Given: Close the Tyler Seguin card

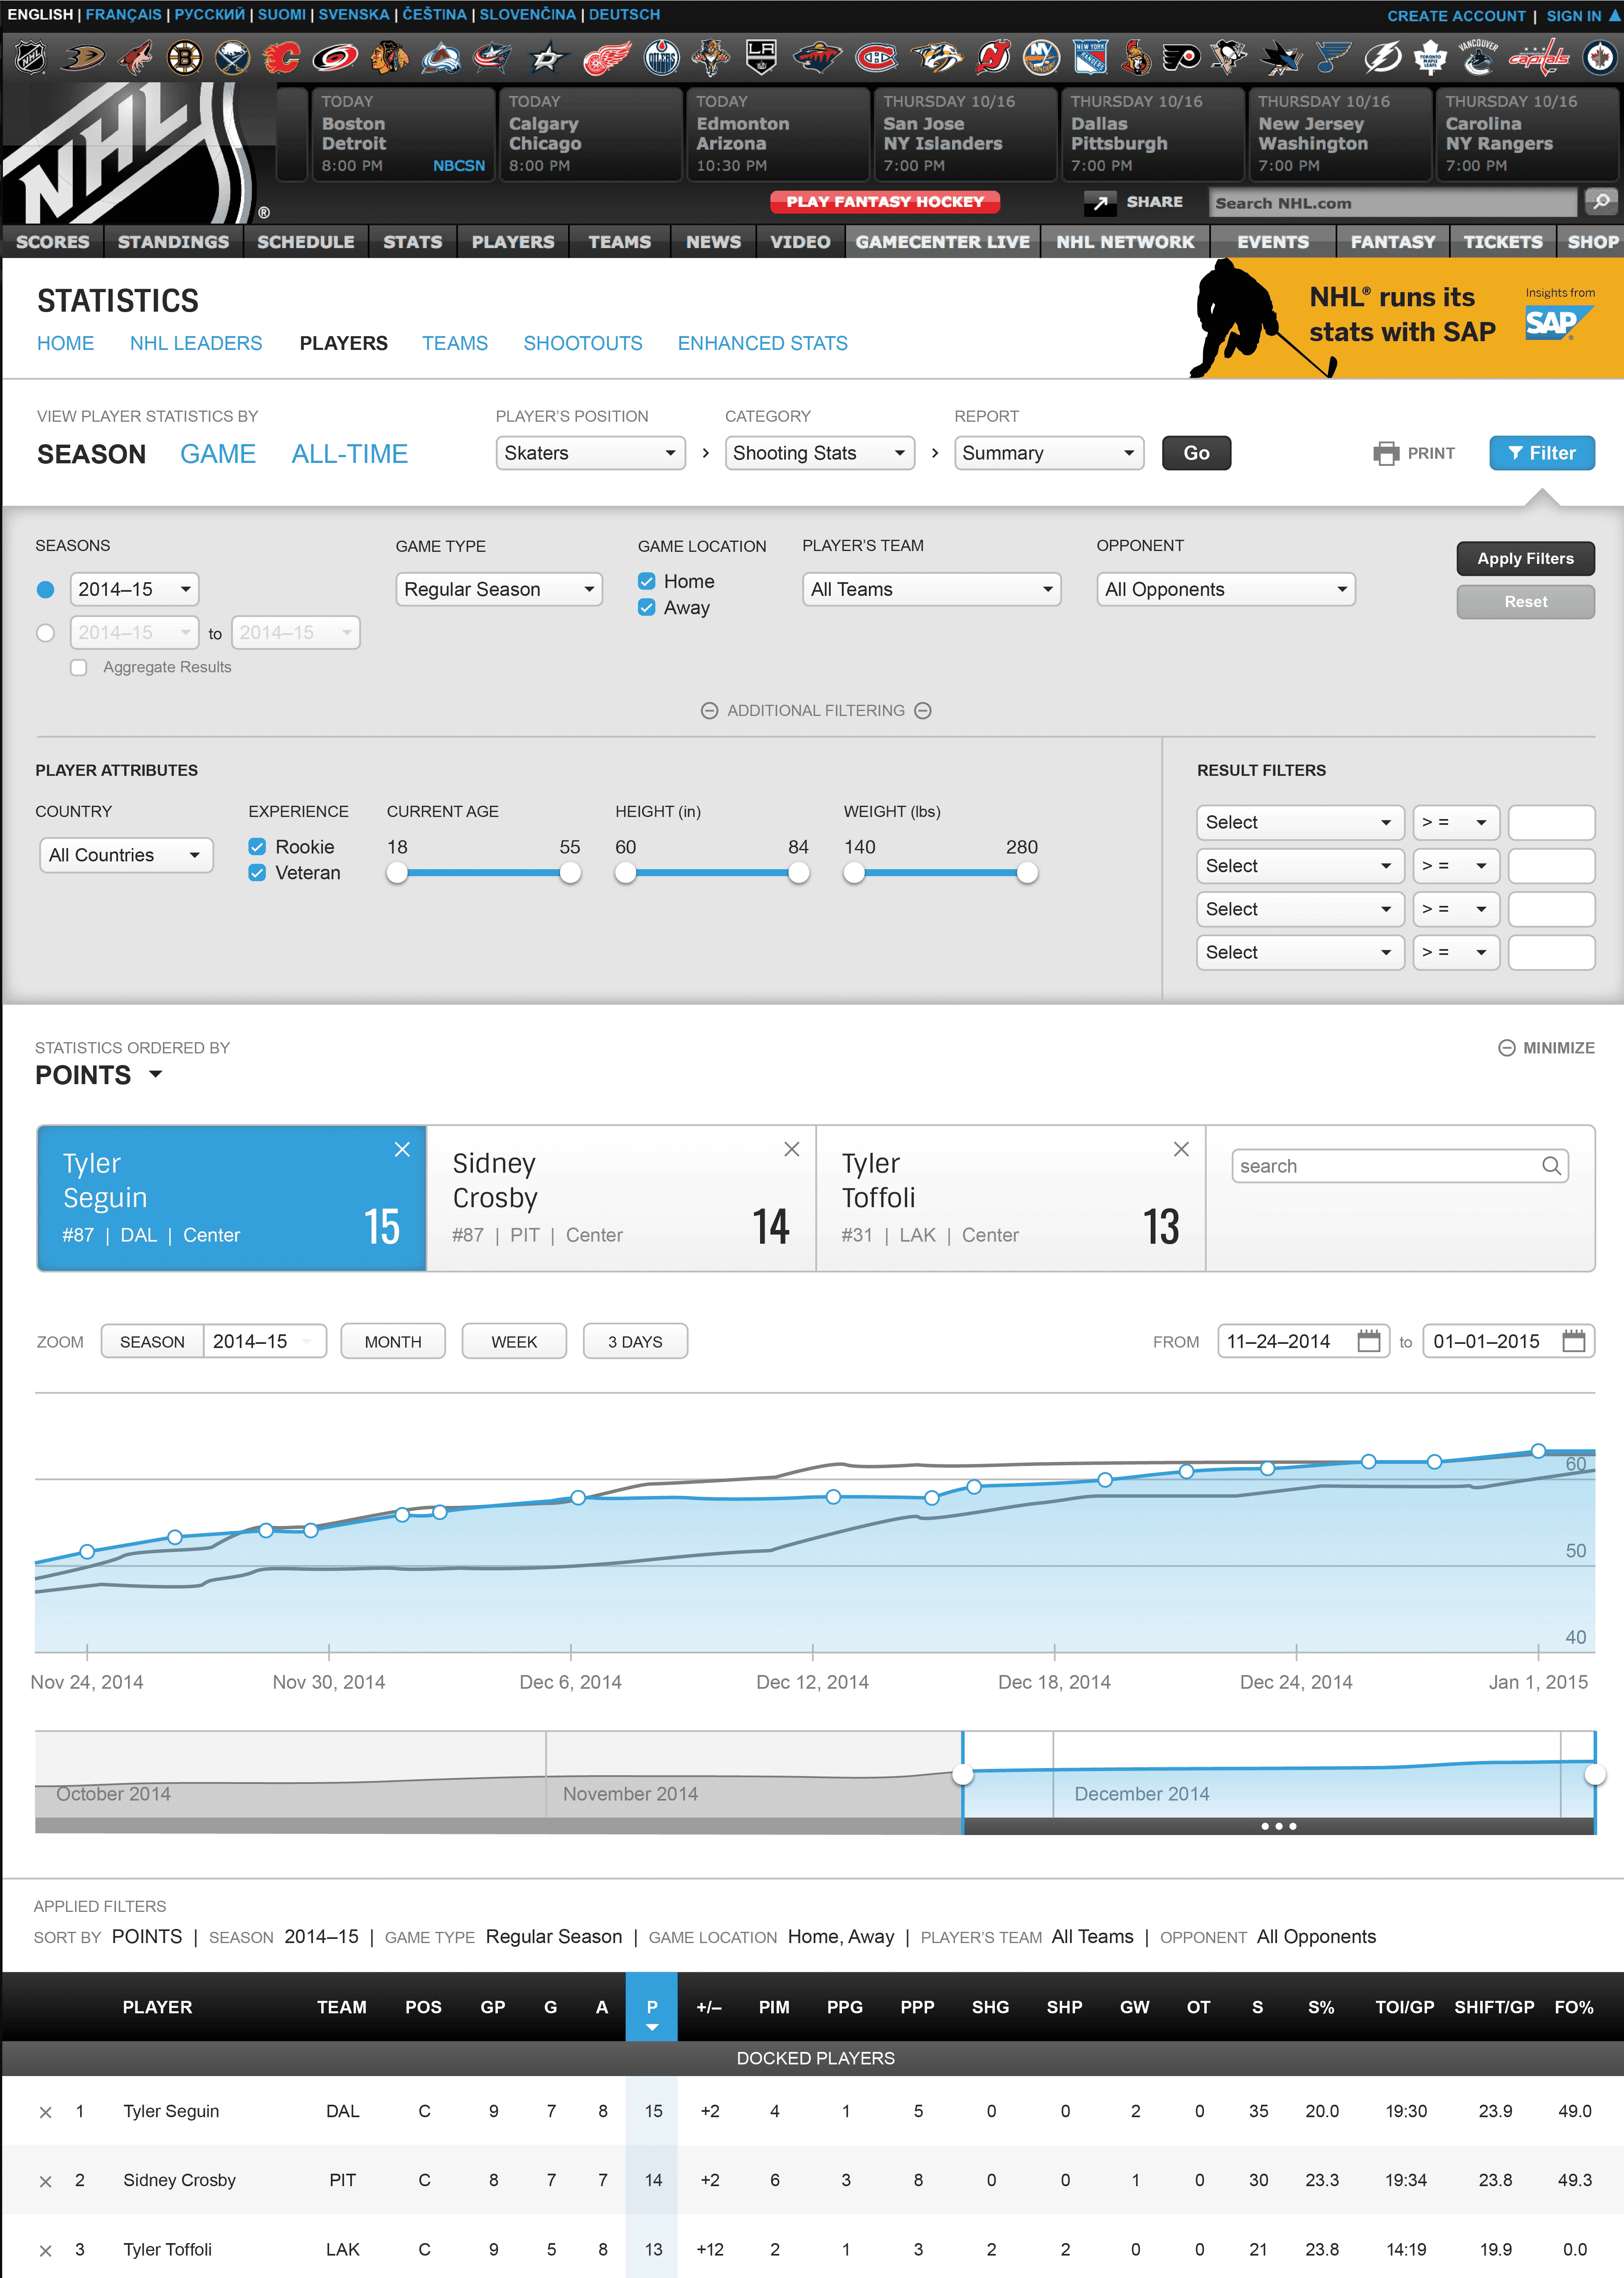Looking at the screenshot, I should click(402, 1150).
